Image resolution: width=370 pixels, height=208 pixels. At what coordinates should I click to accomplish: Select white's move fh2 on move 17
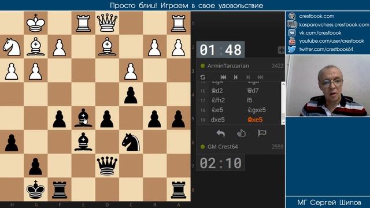(x=218, y=100)
